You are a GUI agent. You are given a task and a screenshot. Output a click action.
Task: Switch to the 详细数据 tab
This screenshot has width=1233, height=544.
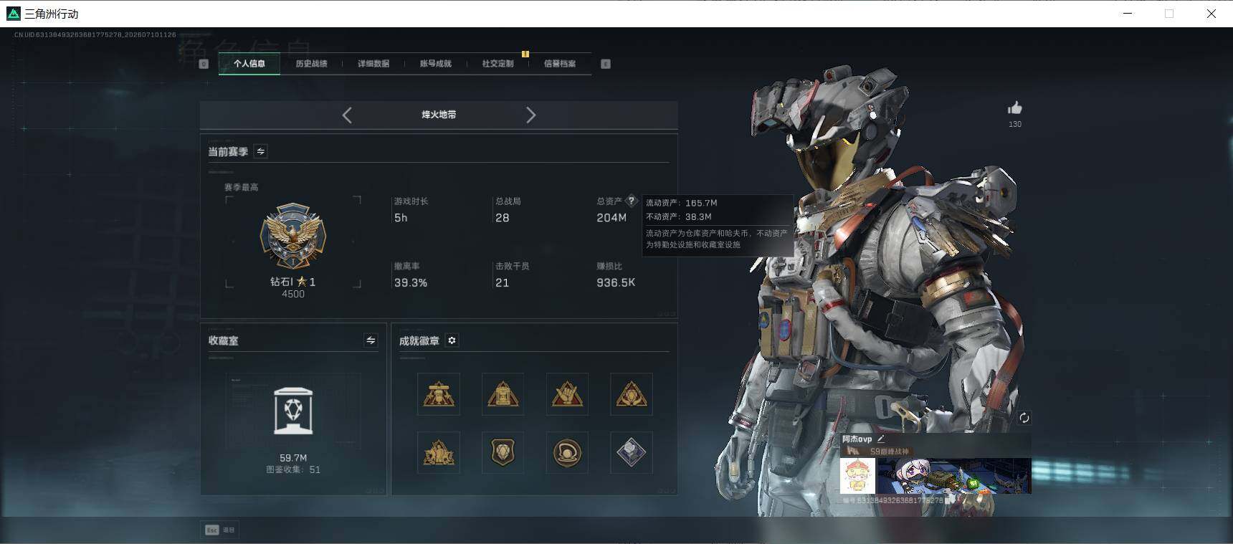[x=373, y=64]
